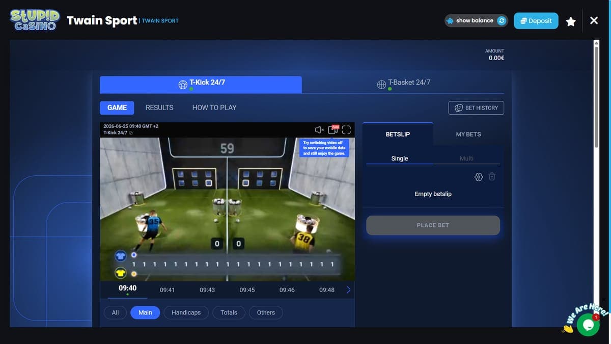Image resolution: width=611 pixels, height=344 pixels.
Task: Toggle video auto mode icon
Action: click(x=333, y=129)
